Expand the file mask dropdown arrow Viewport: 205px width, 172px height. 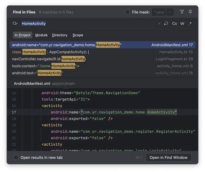tap(170, 12)
